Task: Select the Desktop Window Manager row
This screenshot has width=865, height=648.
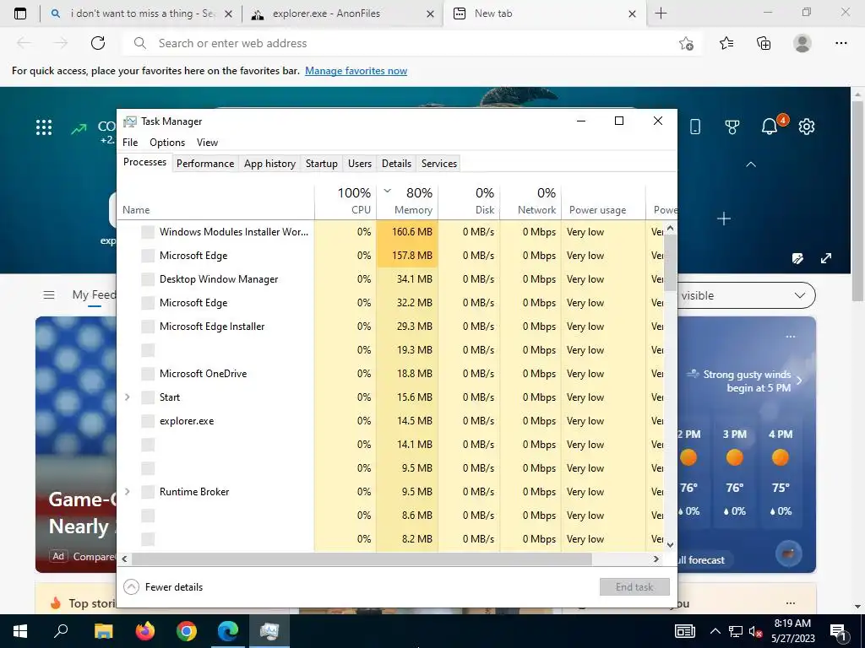Action: [390, 278]
